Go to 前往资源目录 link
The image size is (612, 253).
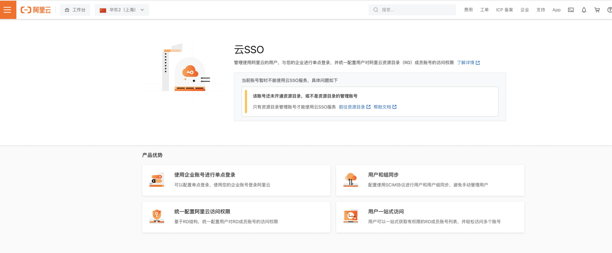click(352, 107)
